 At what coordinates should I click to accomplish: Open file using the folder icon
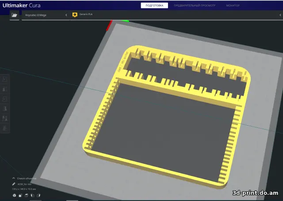point(15,15)
